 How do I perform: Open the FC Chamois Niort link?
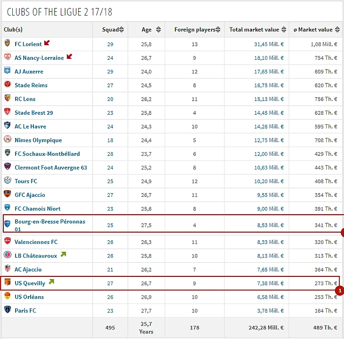[x=38, y=209]
